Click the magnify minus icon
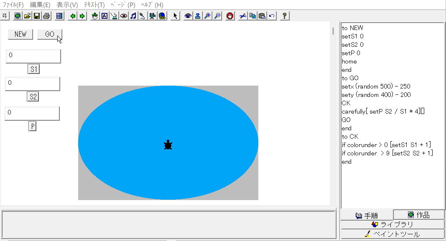446x241 pixels. pos(217,16)
